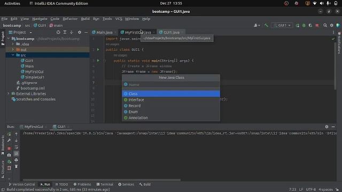The image size is (342, 192).
Task: Open the VCS menu
Action: pyautogui.click(x=119, y=19)
